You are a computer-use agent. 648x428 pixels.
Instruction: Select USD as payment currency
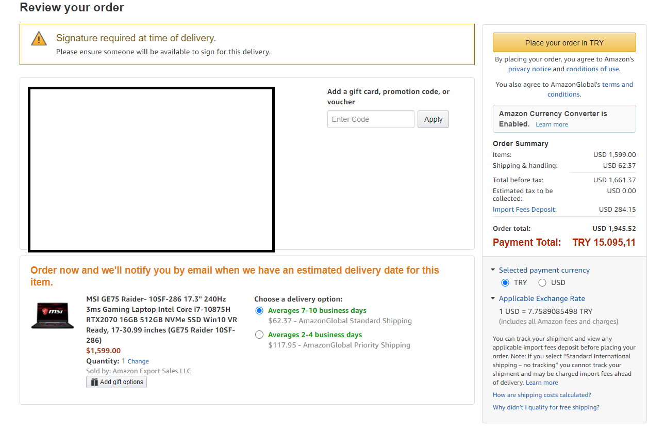tap(542, 282)
